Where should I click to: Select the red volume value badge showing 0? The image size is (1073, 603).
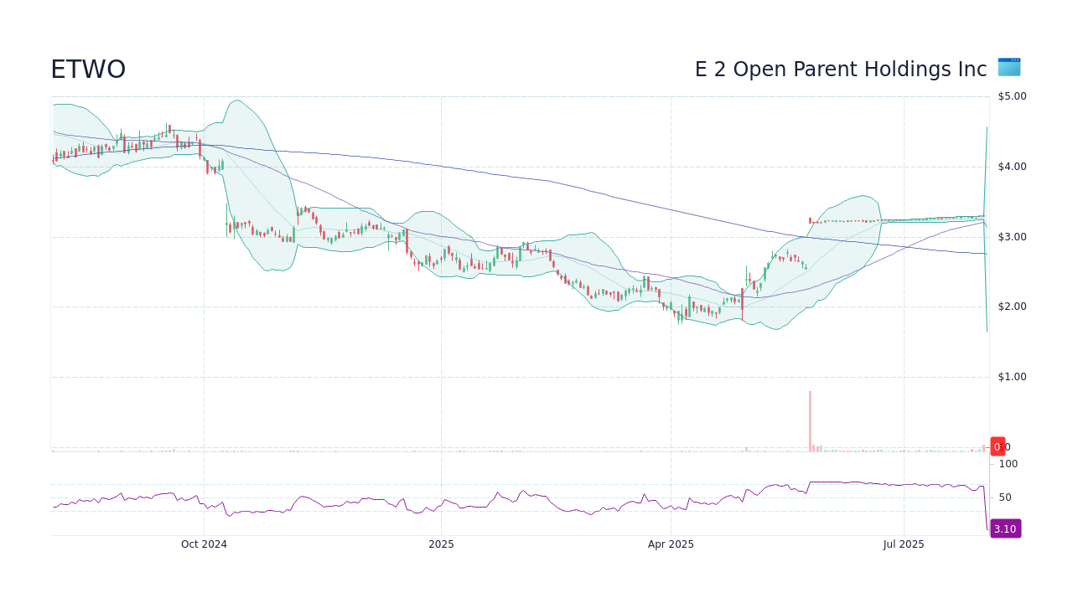[998, 446]
